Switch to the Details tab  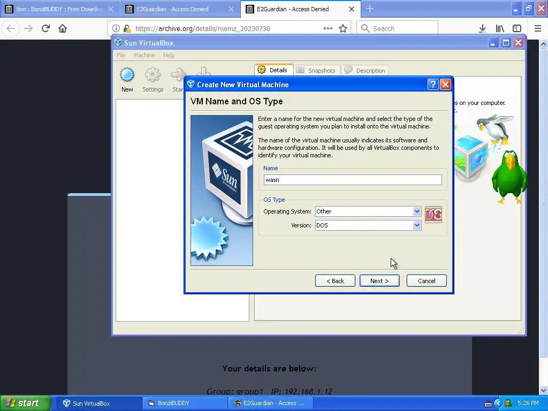(273, 70)
